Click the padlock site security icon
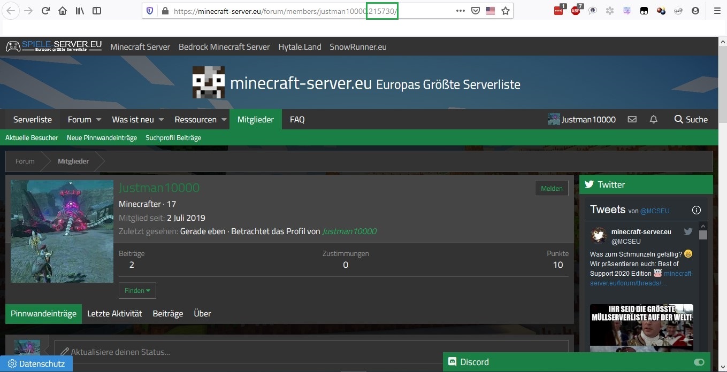The width and height of the screenshot is (727, 372). (x=165, y=11)
